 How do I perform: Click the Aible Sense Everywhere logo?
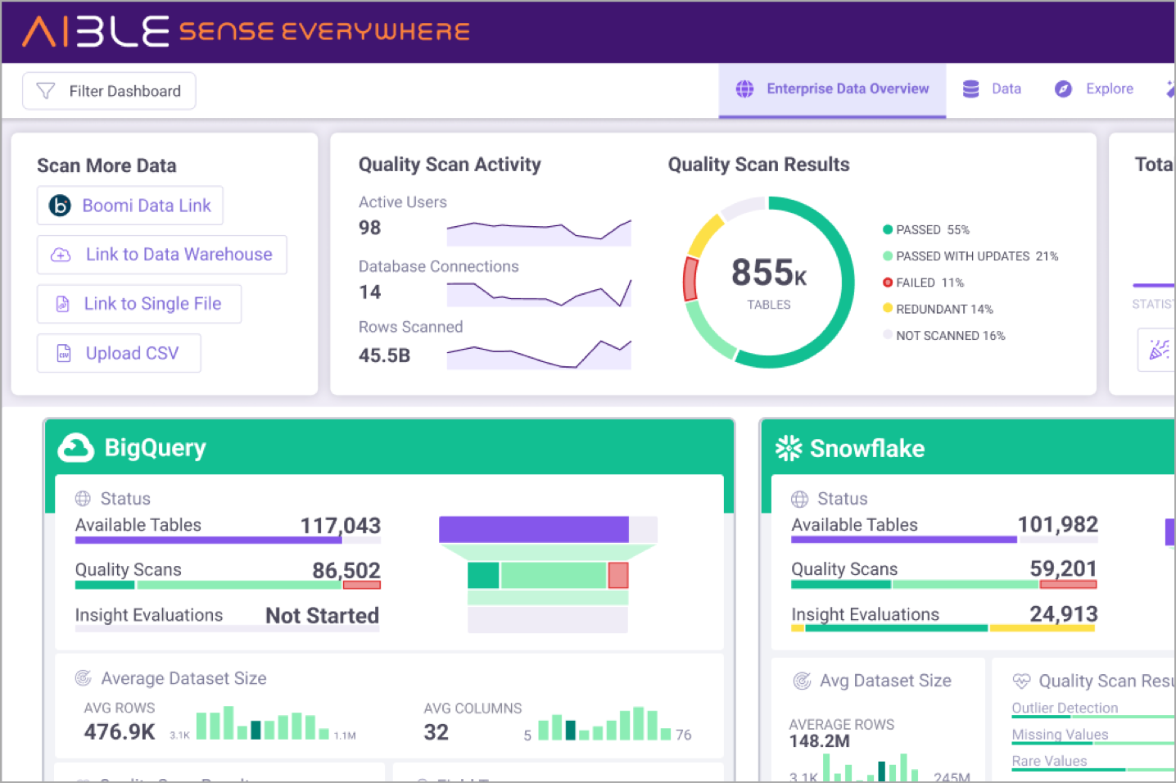(246, 31)
